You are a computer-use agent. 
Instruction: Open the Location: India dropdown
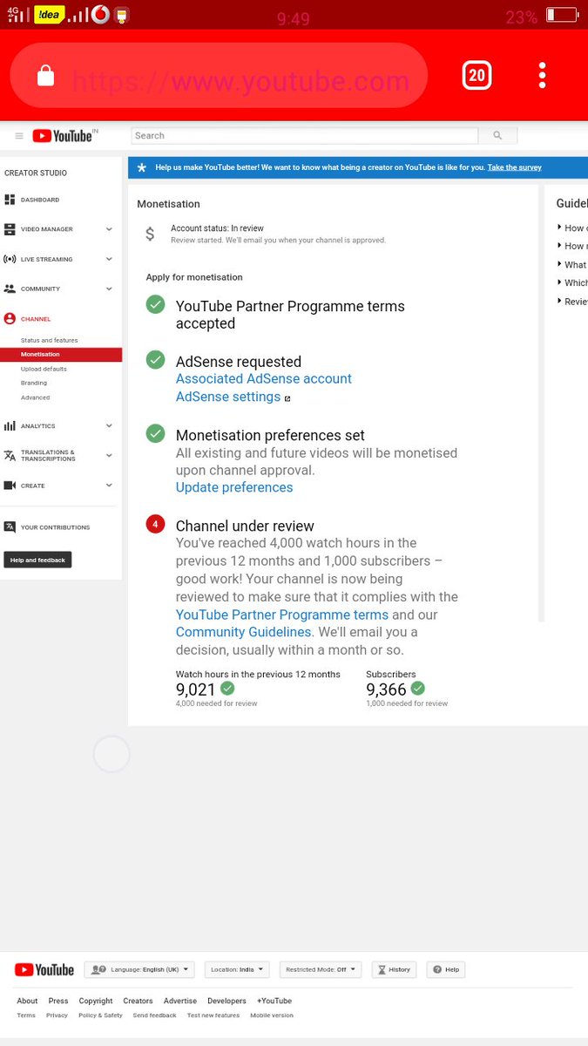pos(237,969)
